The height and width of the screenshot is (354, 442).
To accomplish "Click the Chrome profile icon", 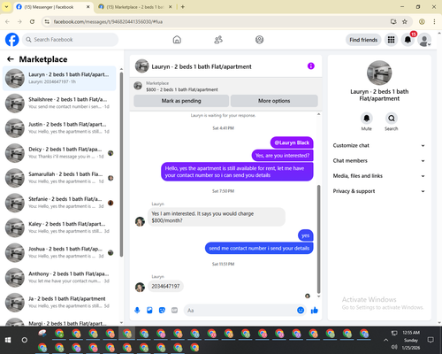I will (x=422, y=21).
